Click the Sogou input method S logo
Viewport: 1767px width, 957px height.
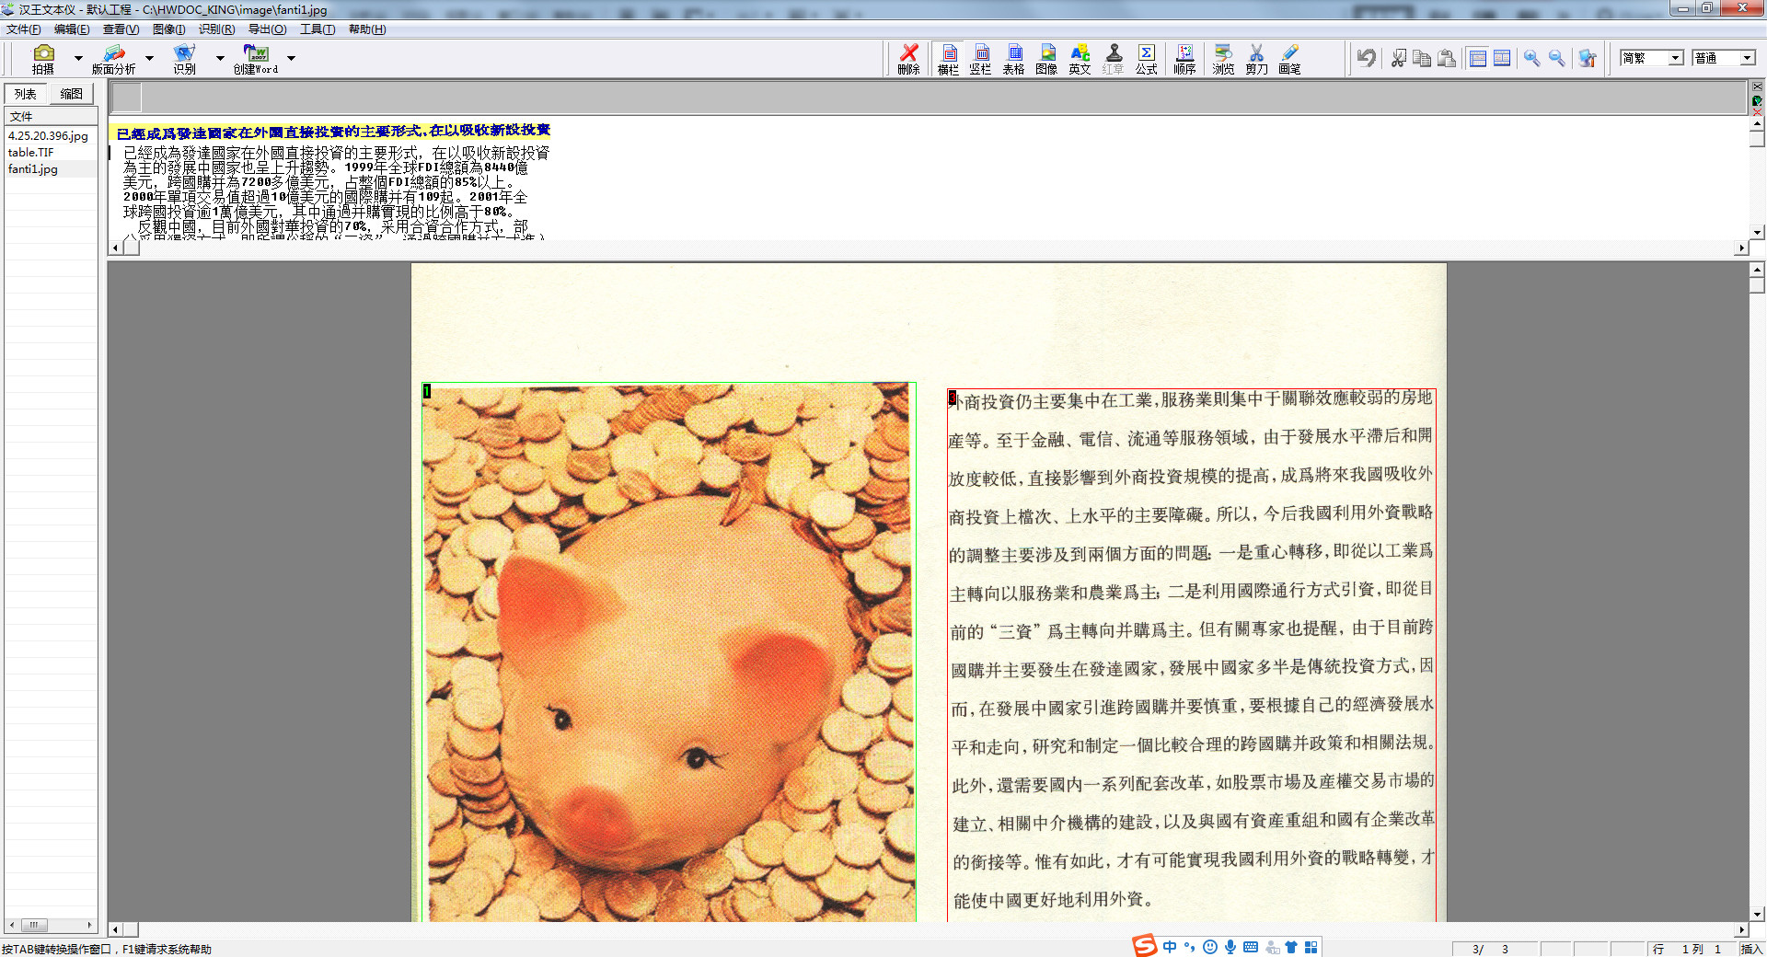[x=1144, y=946]
